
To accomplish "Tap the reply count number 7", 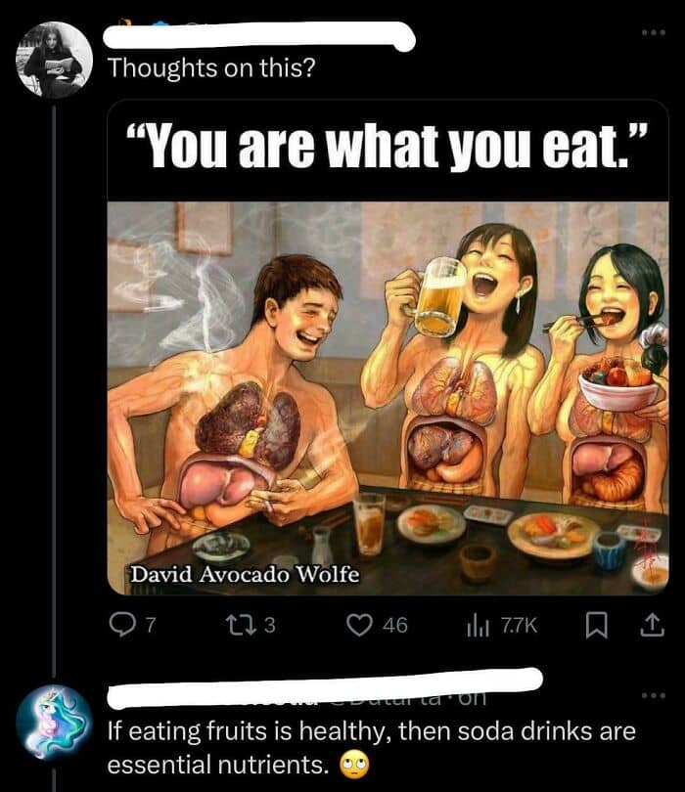I will click(150, 626).
